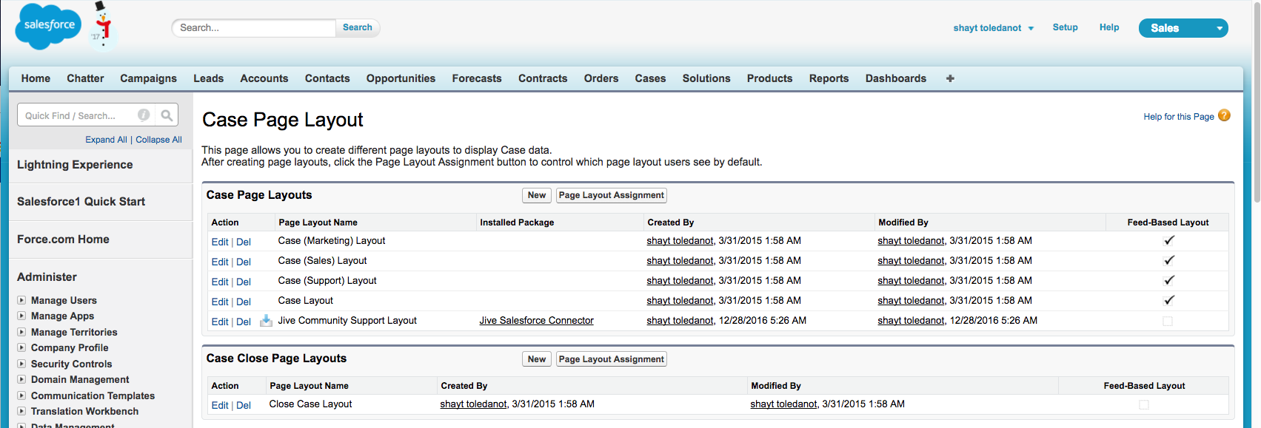The image size is (1261, 428).
Task: Click the snowman seasonal icon
Action: (x=103, y=25)
